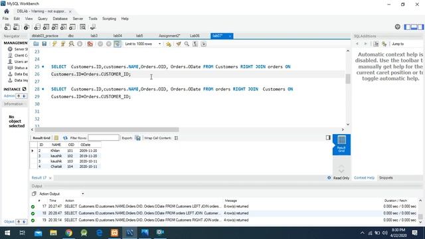The width and height of the screenshot is (425, 239).
Task: Go back in the context help history
Action: point(357,44)
